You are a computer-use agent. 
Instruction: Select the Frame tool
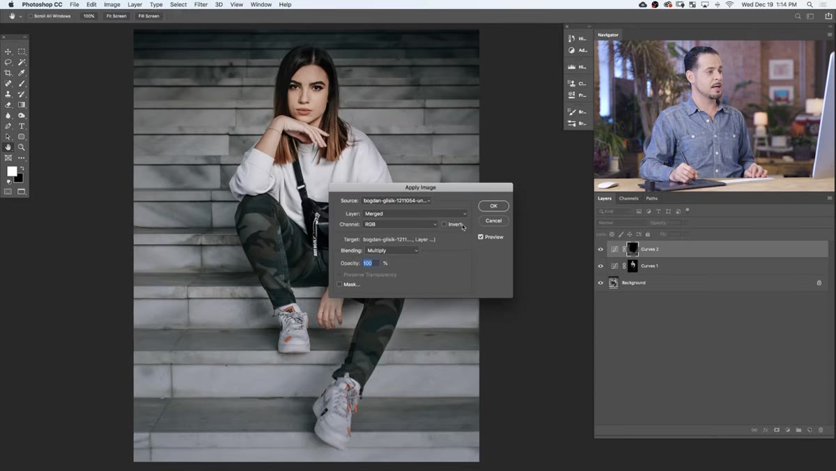coord(8,158)
